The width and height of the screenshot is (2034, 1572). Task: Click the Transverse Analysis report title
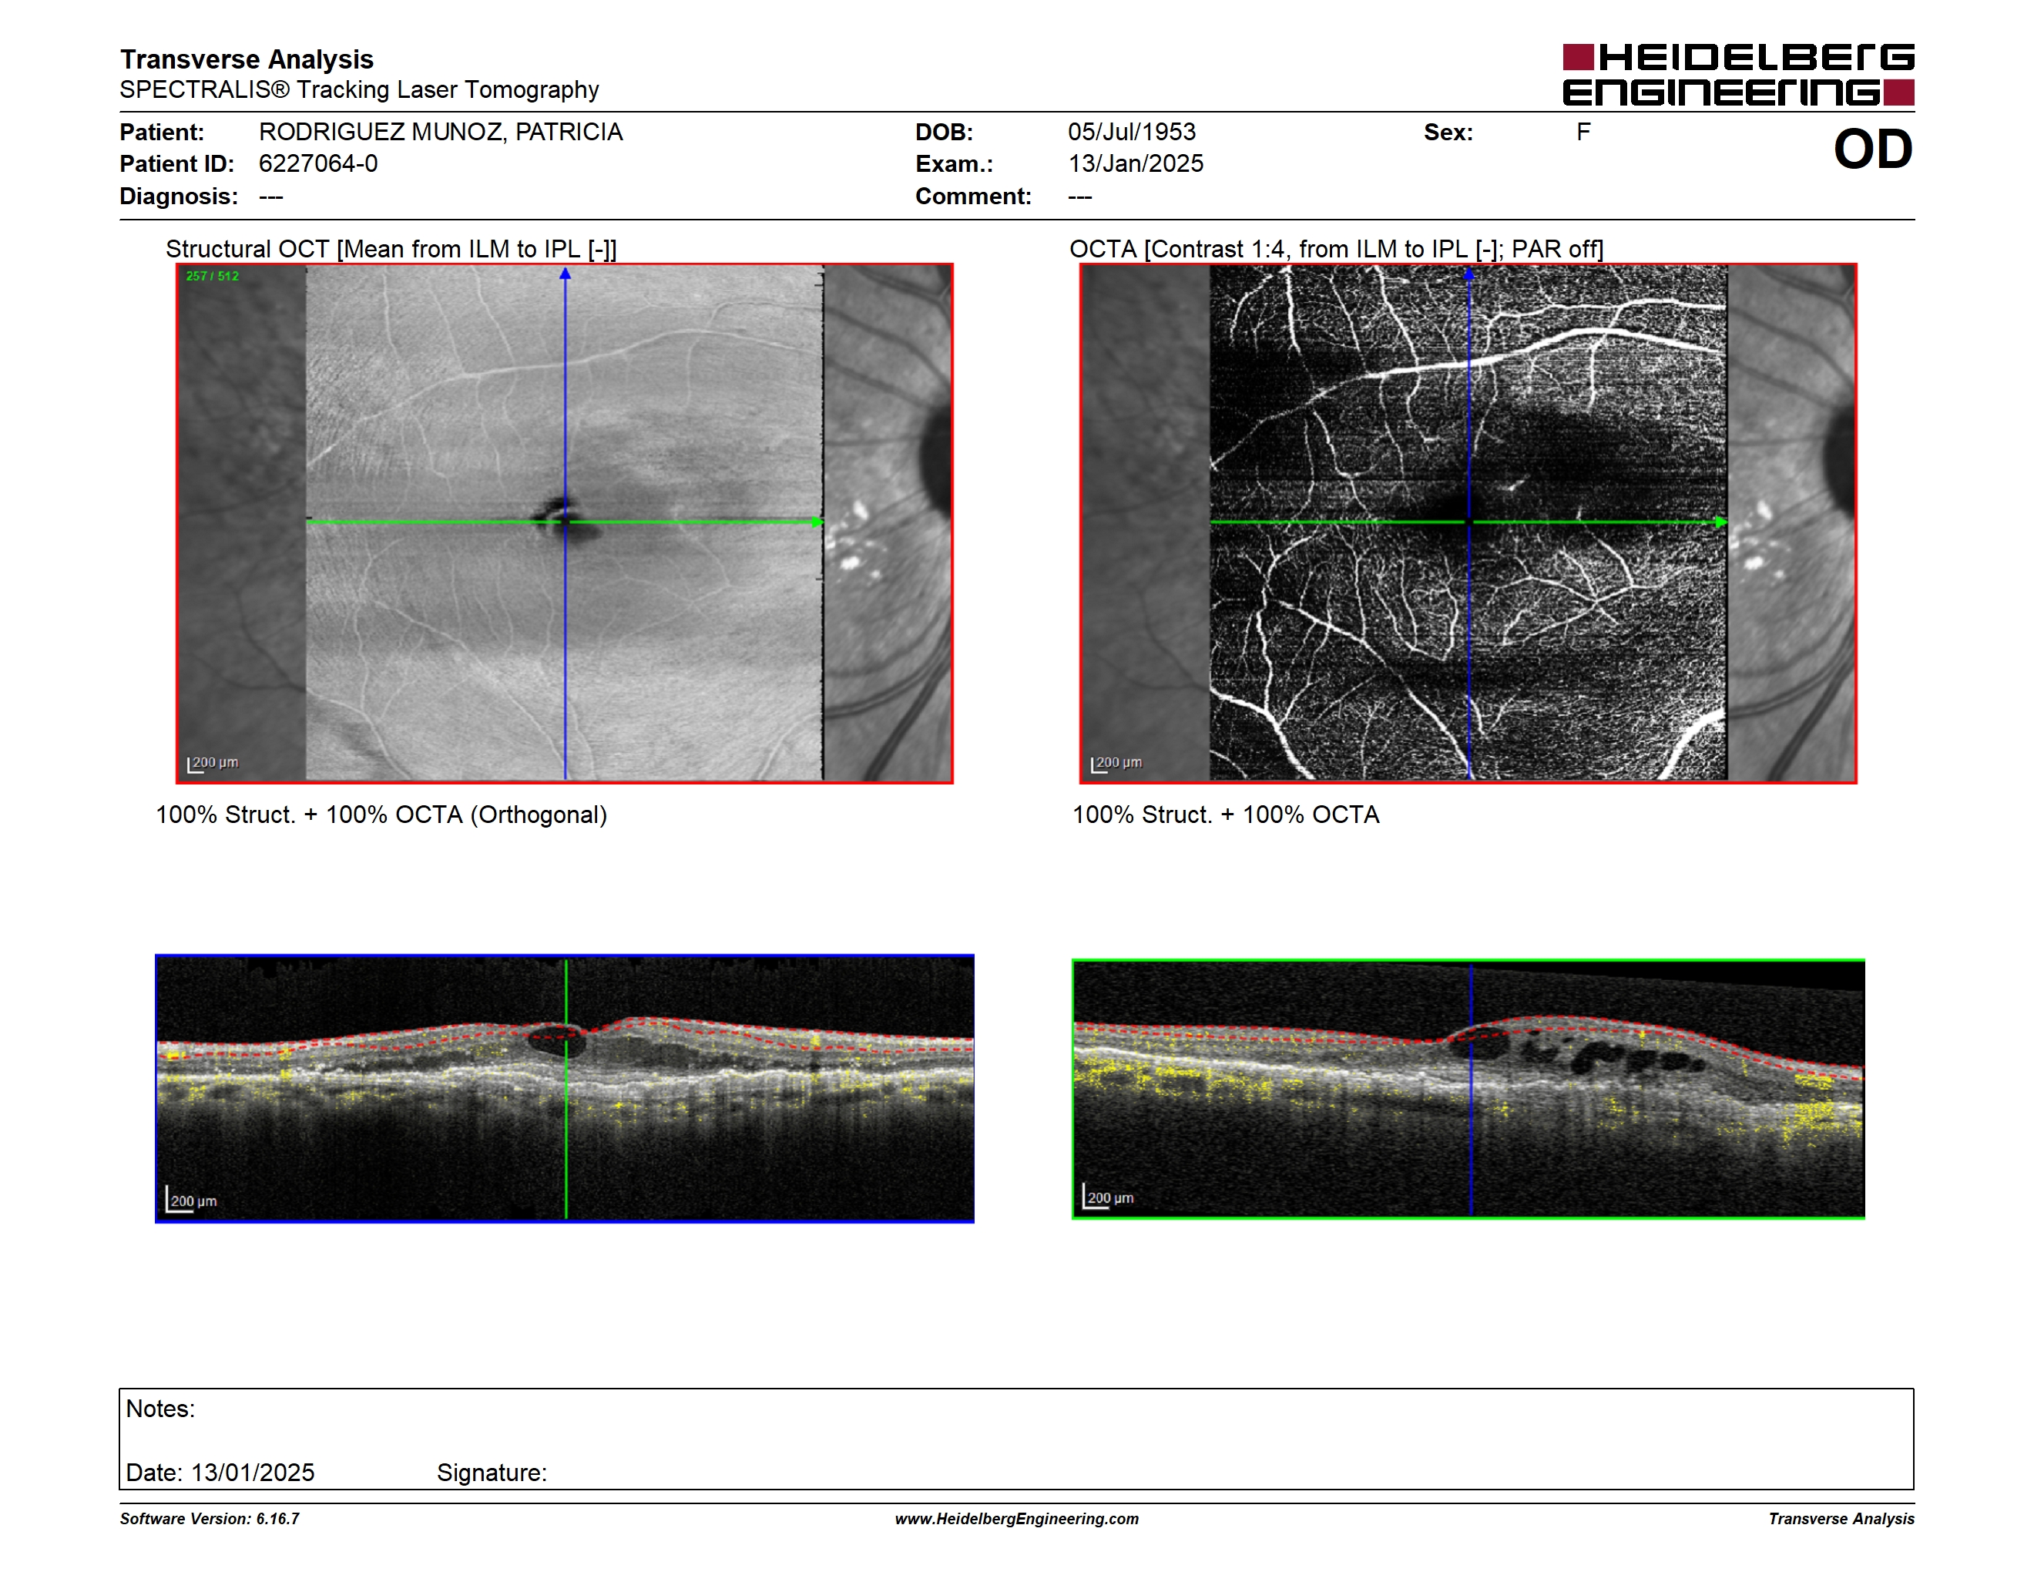[247, 59]
